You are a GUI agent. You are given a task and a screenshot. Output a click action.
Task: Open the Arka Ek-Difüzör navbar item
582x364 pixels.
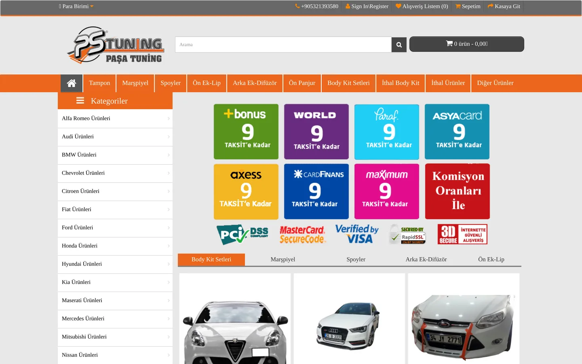click(255, 83)
